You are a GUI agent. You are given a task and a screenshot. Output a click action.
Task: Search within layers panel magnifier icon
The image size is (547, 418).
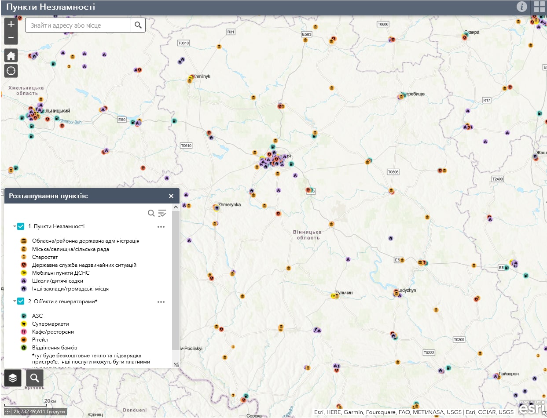tap(151, 213)
